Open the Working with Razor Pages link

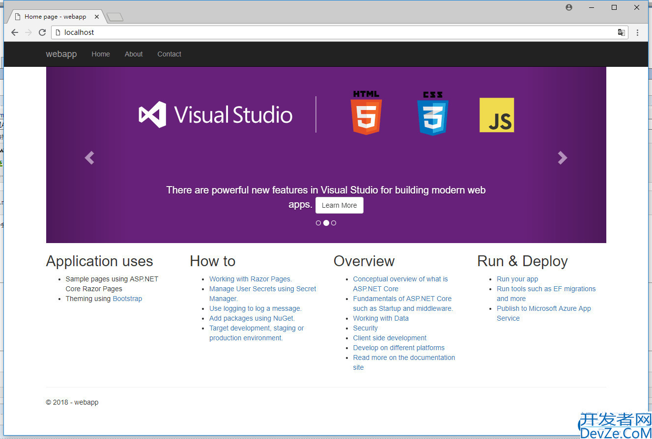[x=250, y=278]
